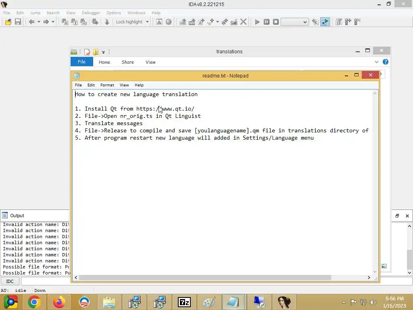
Task: Open the IDA Jump menu
Action: pyautogui.click(x=35, y=13)
